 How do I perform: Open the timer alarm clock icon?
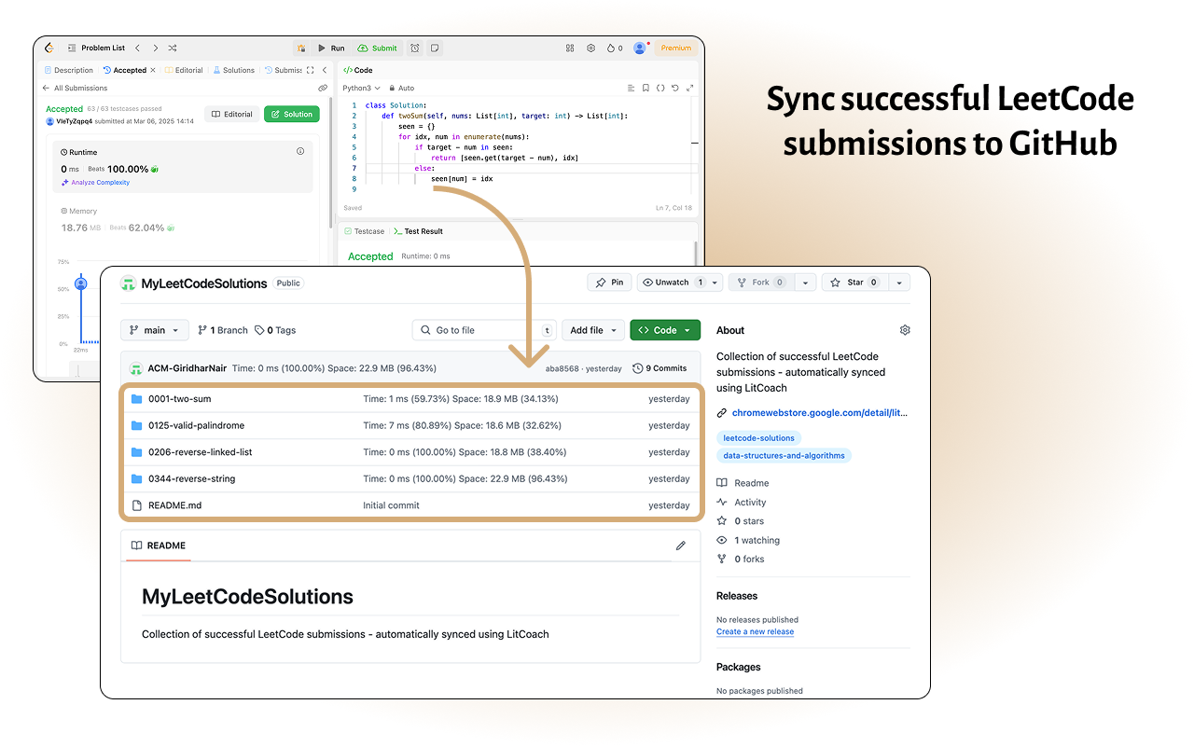pos(415,48)
